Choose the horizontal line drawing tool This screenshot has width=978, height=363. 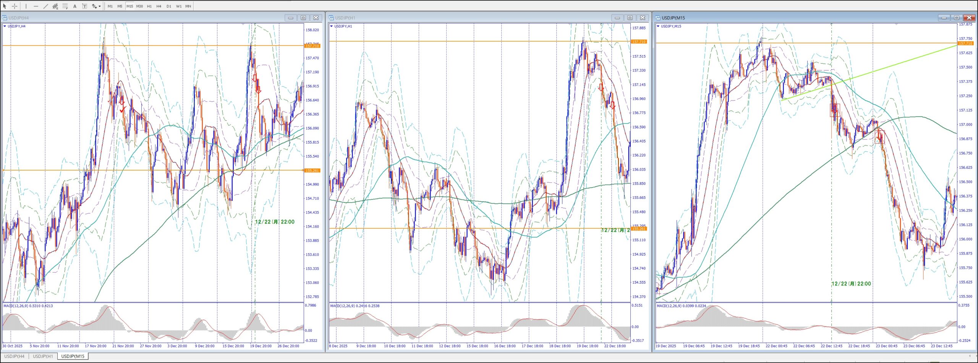click(x=36, y=6)
